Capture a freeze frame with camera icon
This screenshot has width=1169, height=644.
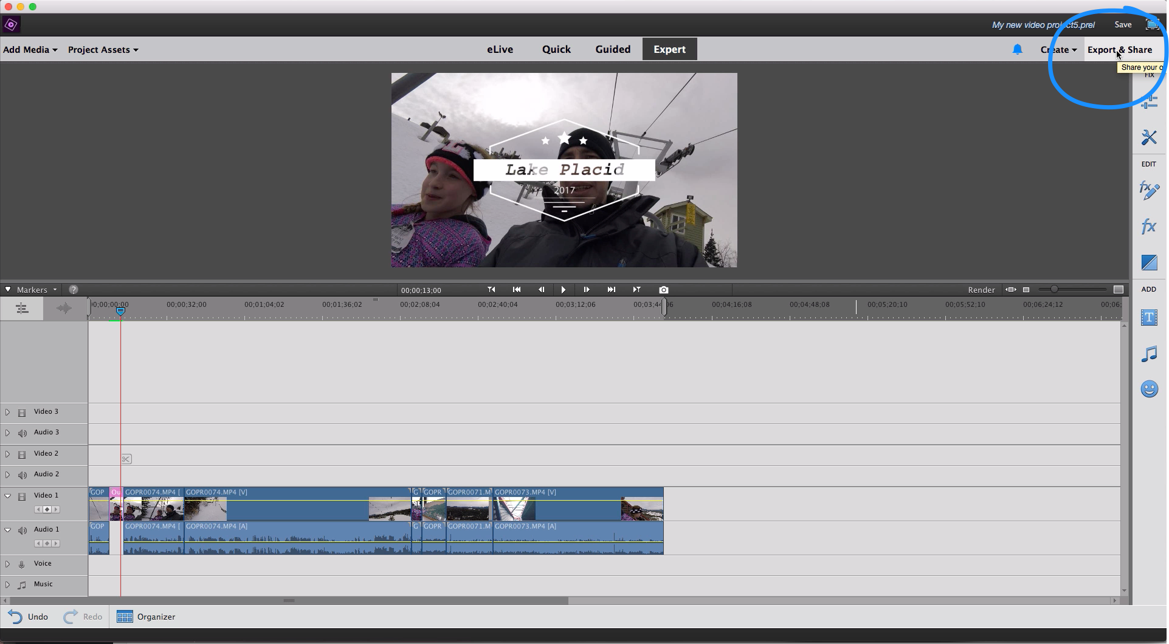663,290
